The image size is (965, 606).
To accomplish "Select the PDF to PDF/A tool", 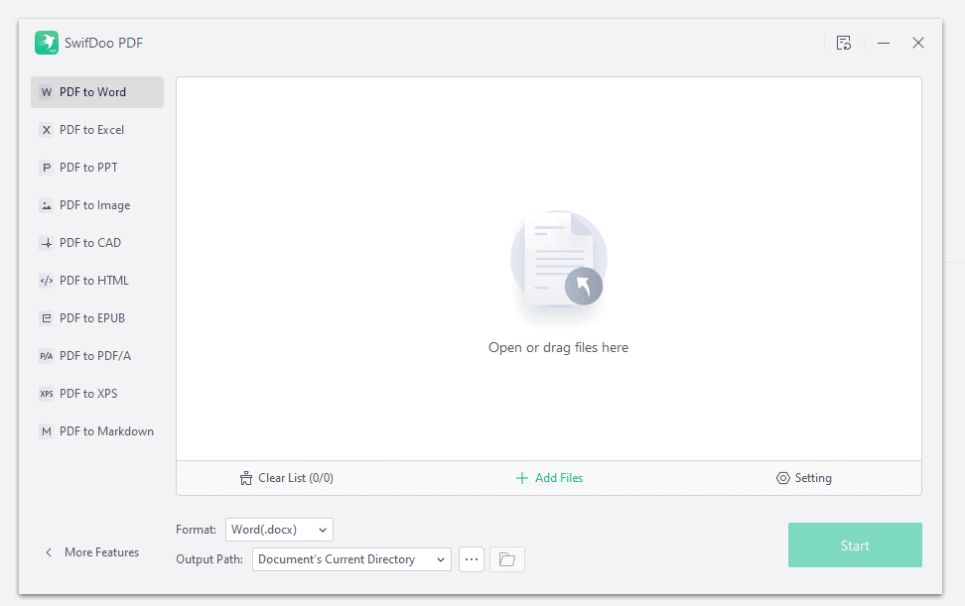I will 94,355.
